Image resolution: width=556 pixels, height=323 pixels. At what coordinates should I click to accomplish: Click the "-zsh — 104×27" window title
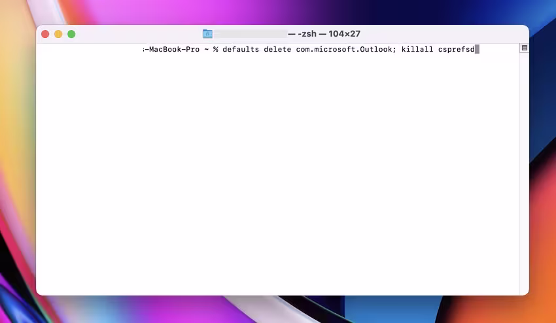[329, 34]
